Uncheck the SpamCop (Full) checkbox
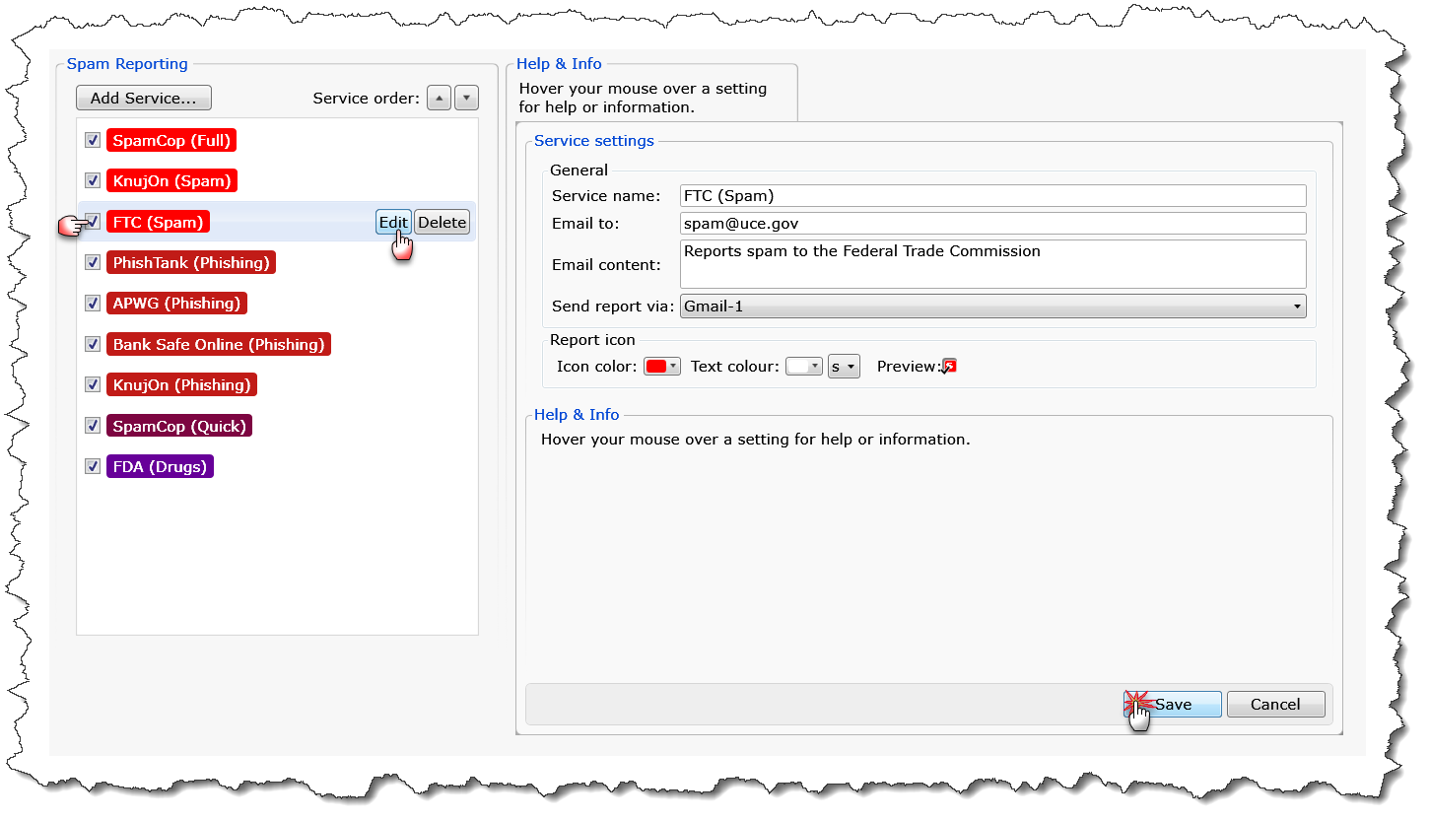 [x=93, y=140]
